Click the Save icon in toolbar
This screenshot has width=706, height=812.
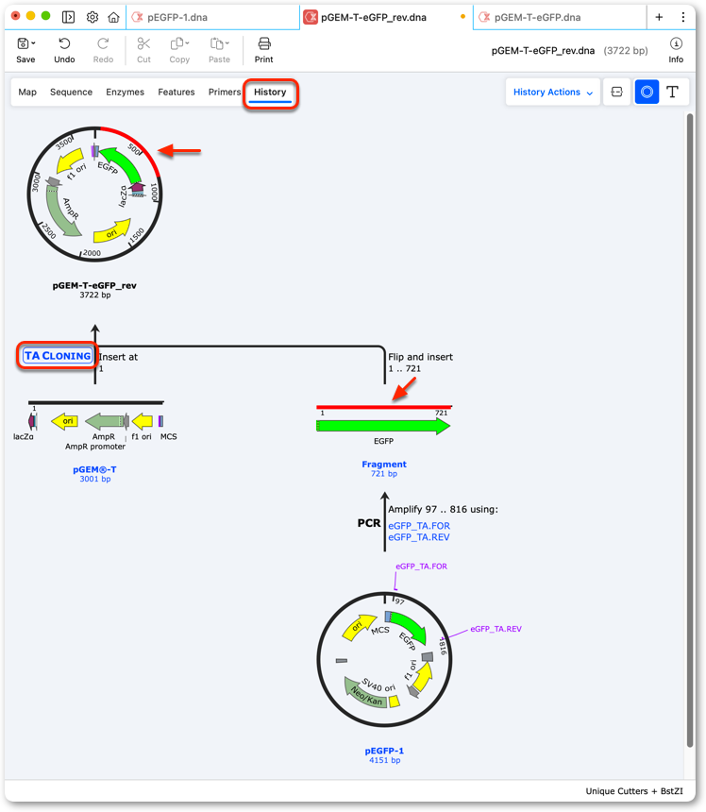(23, 43)
